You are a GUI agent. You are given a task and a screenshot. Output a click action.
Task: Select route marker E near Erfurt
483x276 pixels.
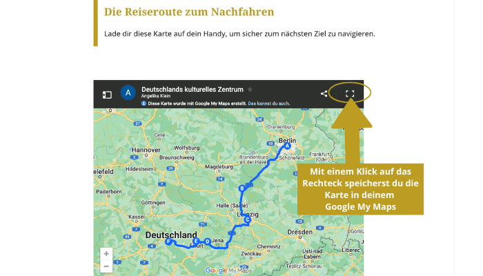click(x=195, y=241)
